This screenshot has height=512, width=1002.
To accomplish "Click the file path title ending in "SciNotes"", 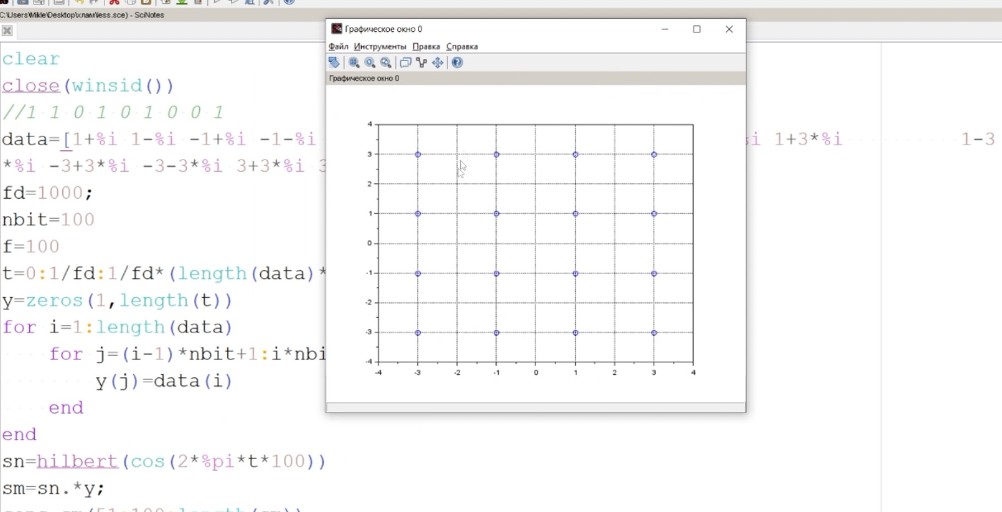I will 82,15.
